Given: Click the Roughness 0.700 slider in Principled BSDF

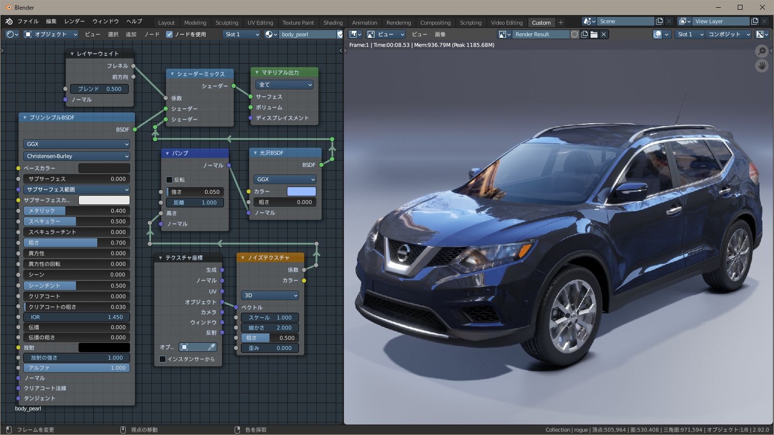Looking at the screenshot, I should pos(77,243).
